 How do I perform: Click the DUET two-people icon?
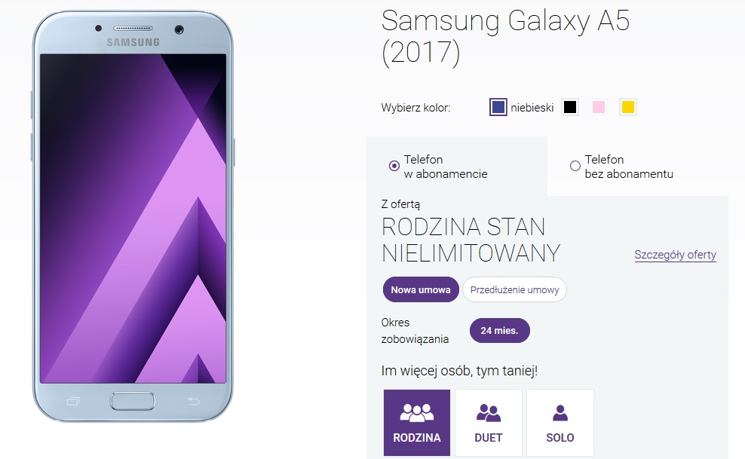pos(489,412)
